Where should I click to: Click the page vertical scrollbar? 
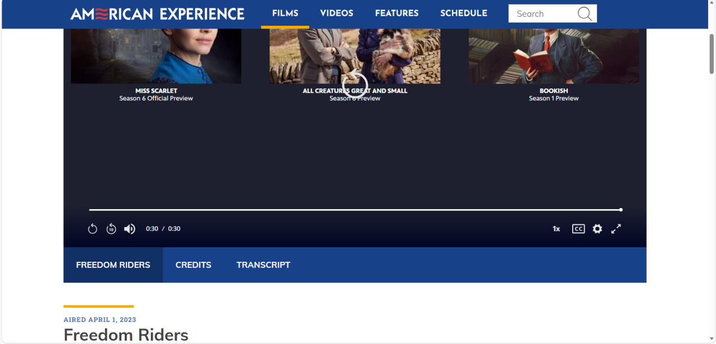coord(712,53)
